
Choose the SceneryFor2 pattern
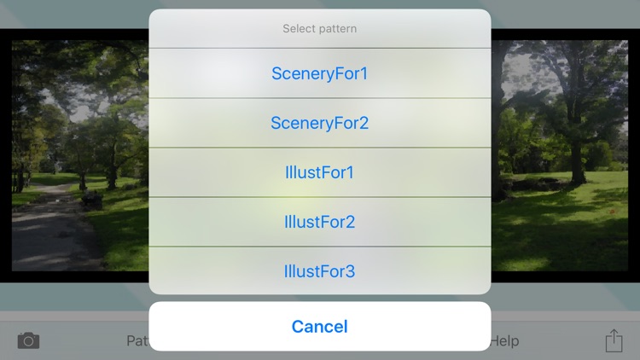pos(320,123)
